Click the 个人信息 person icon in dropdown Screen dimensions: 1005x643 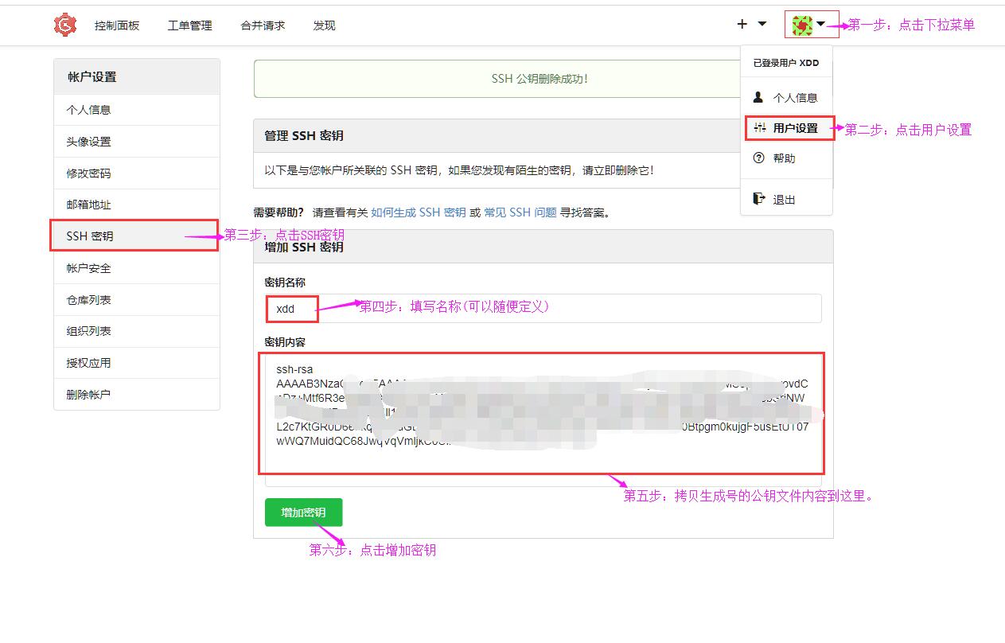pyautogui.click(x=758, y=97)
